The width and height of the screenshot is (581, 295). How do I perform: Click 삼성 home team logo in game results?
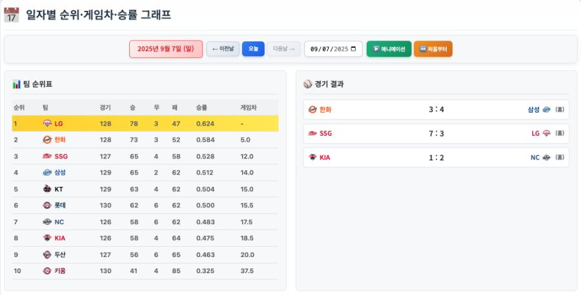point(547,109)
